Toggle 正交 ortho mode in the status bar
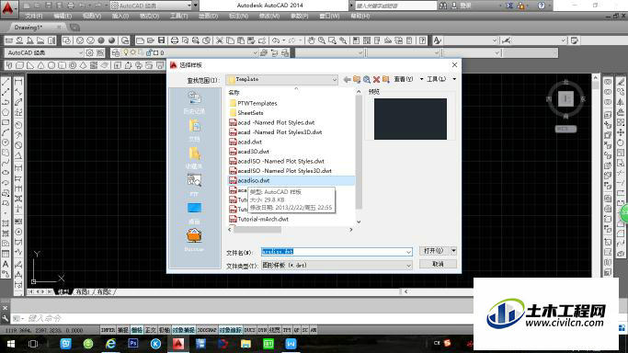 coord(150,330)
